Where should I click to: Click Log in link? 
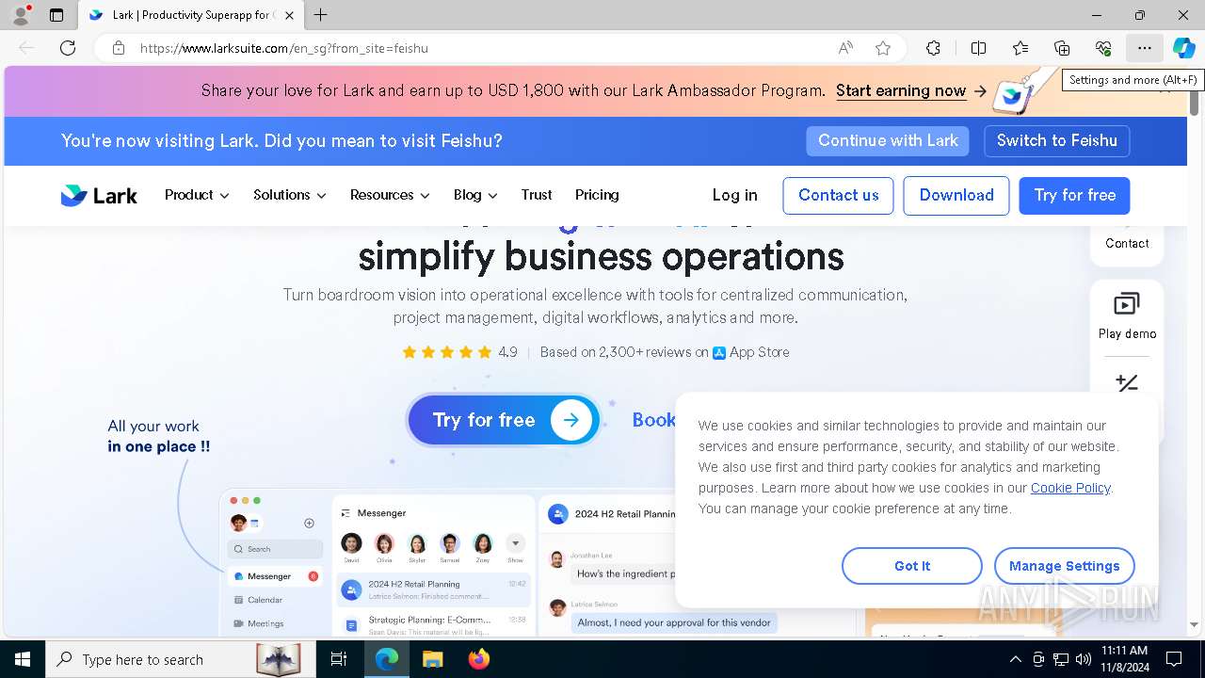734,195
